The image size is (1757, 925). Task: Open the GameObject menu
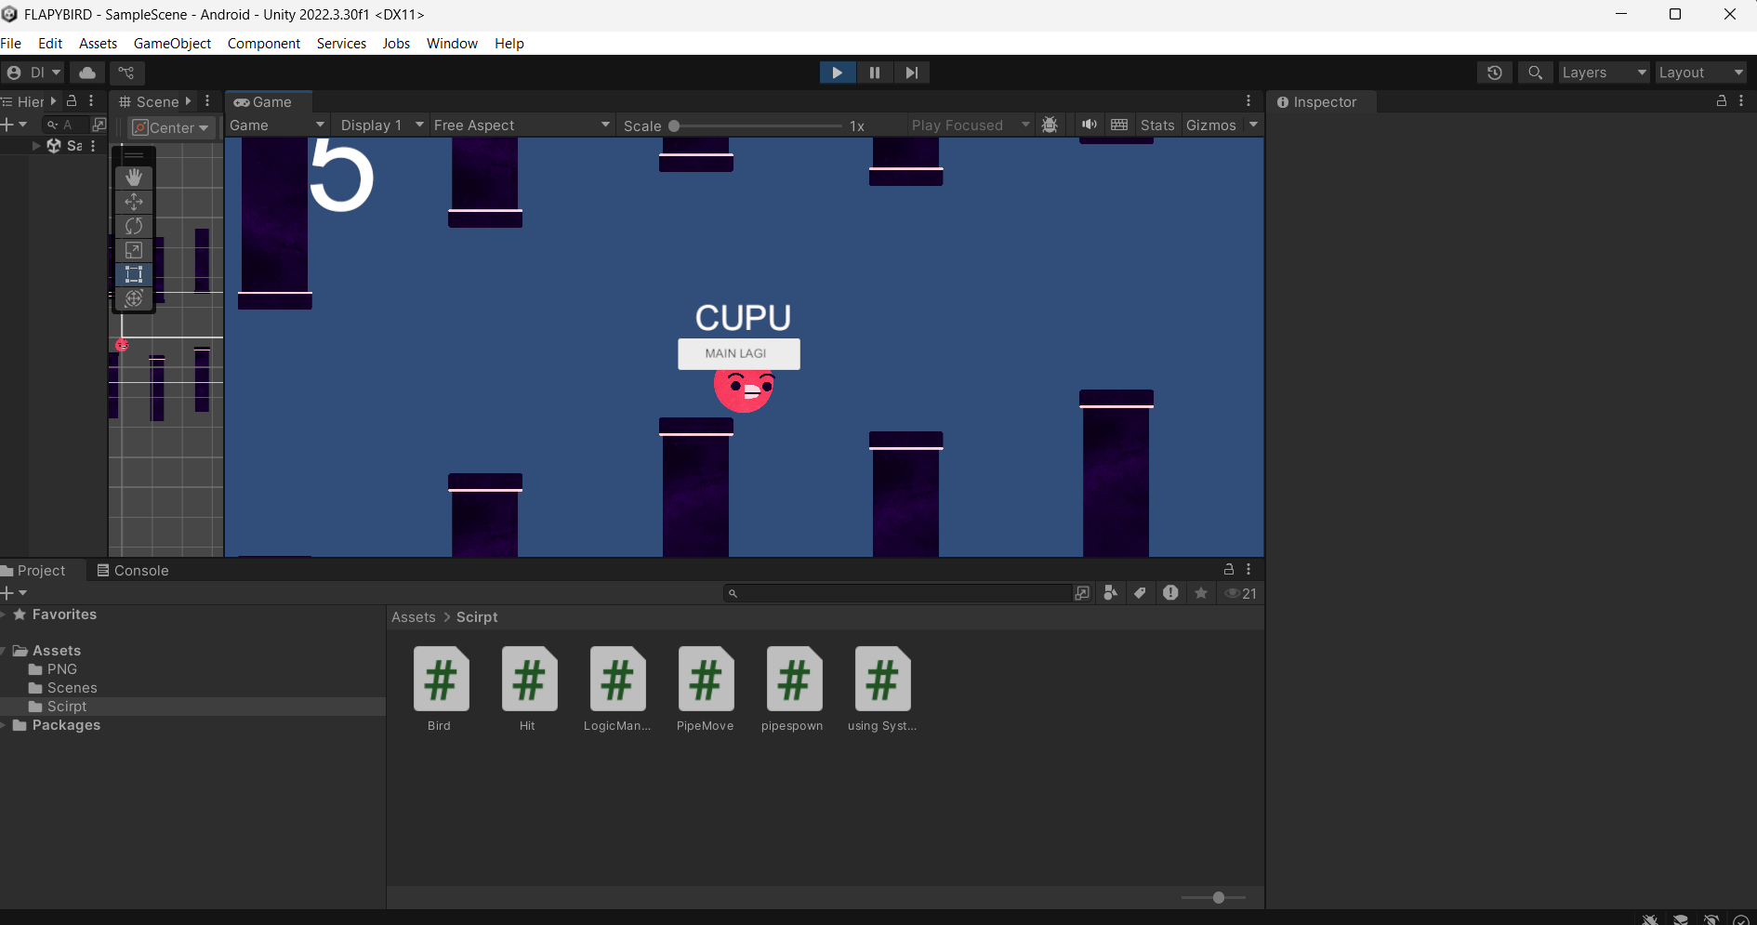click(172, 44)
